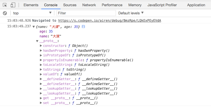
Task: Open the Sources tab
Action: [x=70, y=5]
